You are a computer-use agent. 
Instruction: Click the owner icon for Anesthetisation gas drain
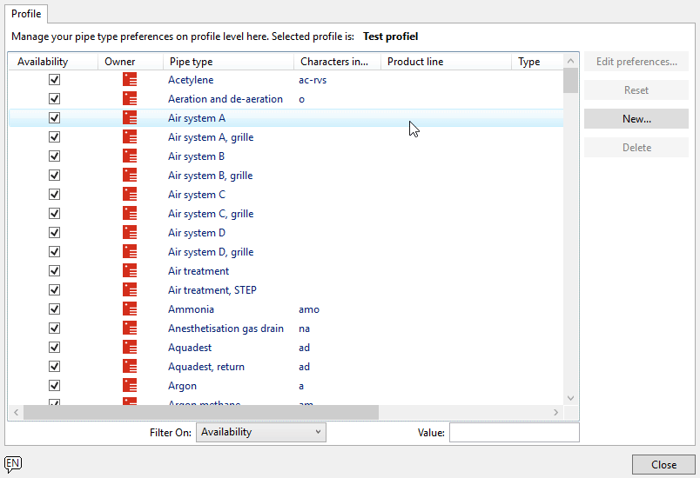coord(130,329)
